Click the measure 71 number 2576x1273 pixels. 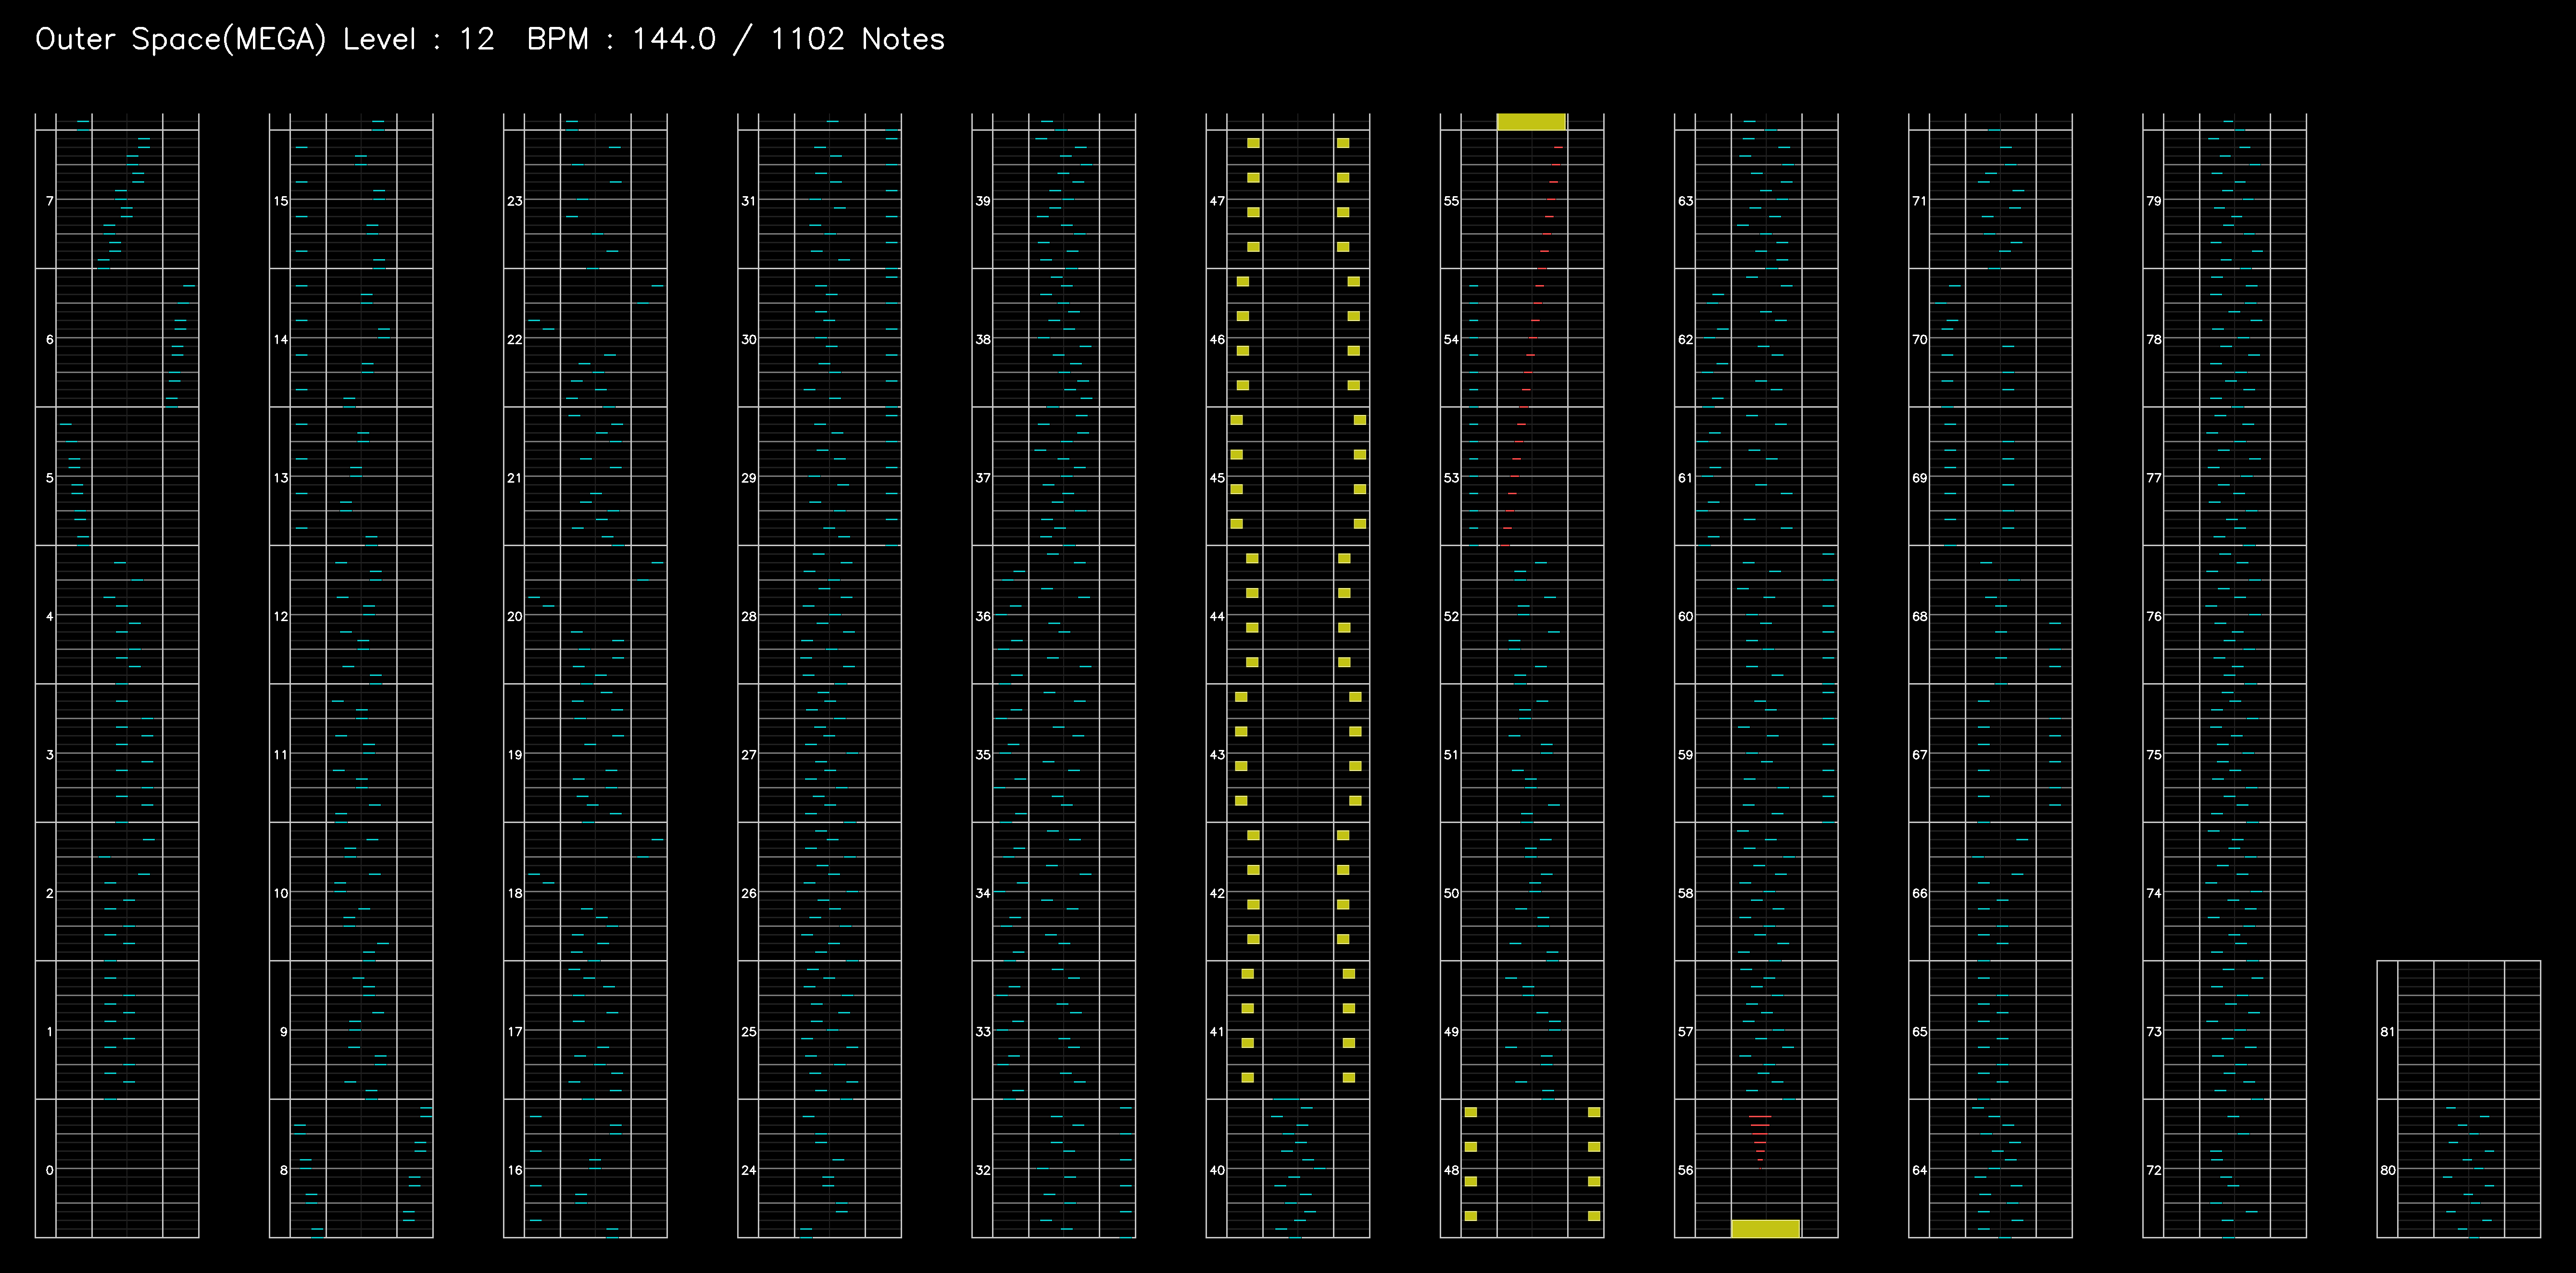pos(1919,201)
